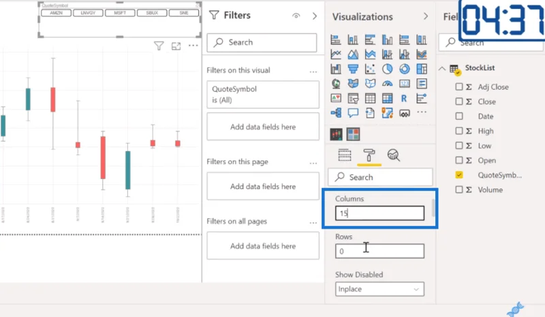Select the Line chart visual
The image size is (545, 317).
(x=336, y=54)
